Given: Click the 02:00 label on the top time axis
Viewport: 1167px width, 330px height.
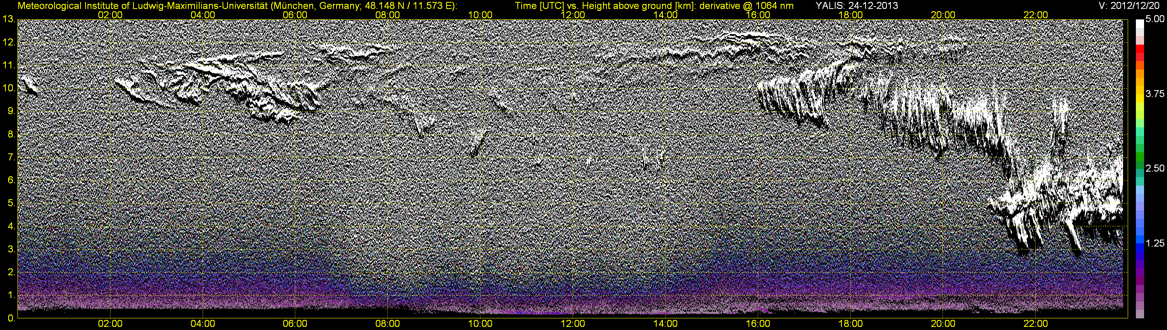Looking at the screenshot, I should click(110, 15).
